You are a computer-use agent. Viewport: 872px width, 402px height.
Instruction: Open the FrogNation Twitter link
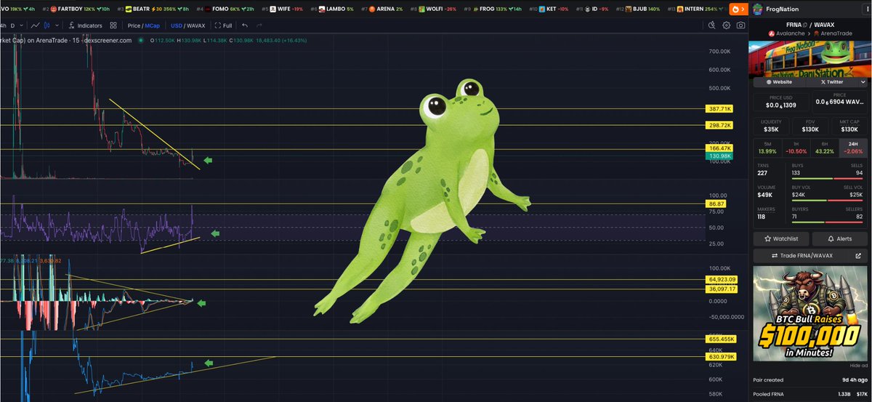pos(831,82)
